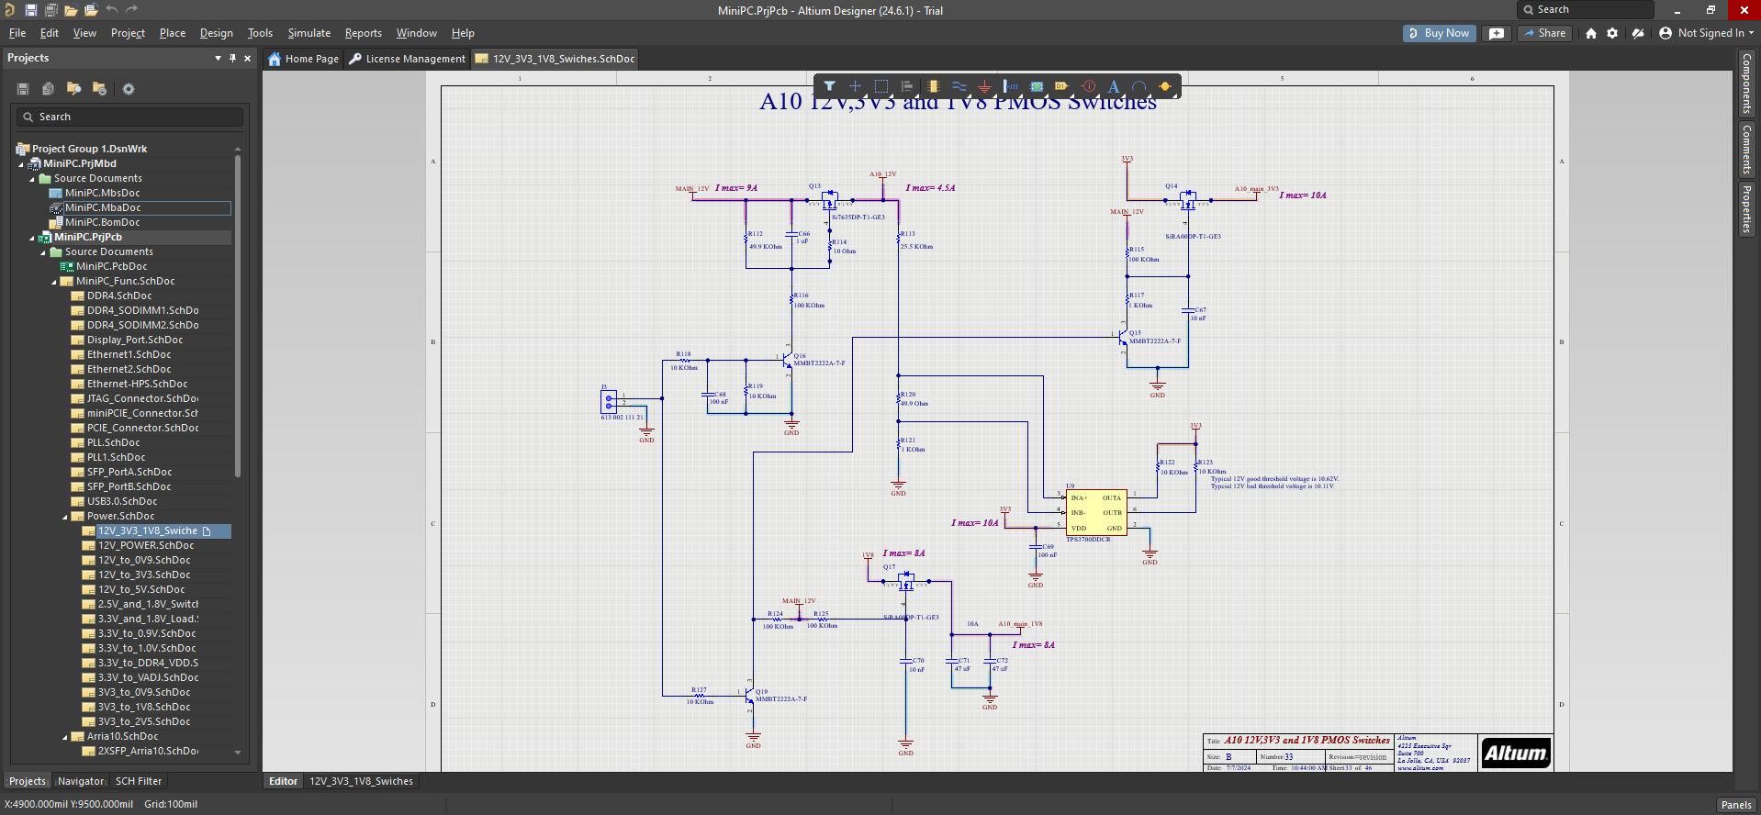The image size is (1761, 815).
Task: Click the Projects tree vertical scrollbar
Action: [238, 317]
